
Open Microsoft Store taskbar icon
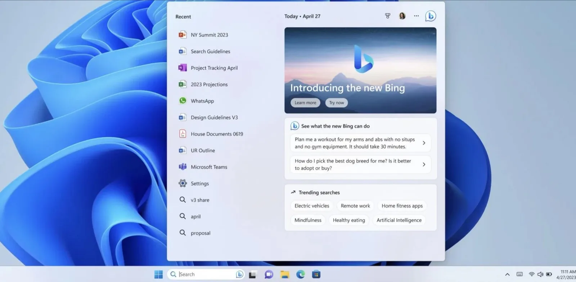(316, 274)
